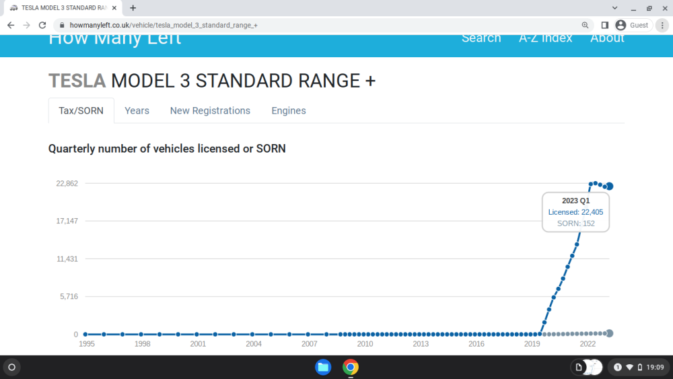Image resolution: width=673 pixels, height=379 pixels.
Task: Open the notification count indicator
Action: click(618, 368)
